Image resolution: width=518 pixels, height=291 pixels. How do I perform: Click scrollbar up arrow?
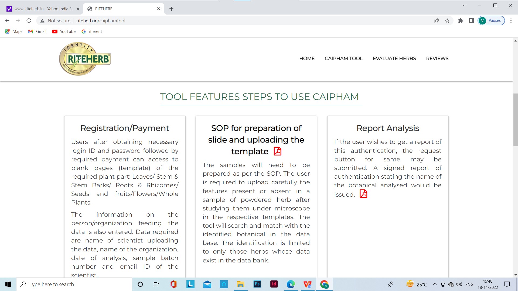click(x=515, y=41)
